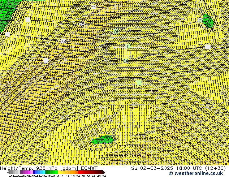
Task: Click the 78 contour label on white background
Action: tap(63, 41)
